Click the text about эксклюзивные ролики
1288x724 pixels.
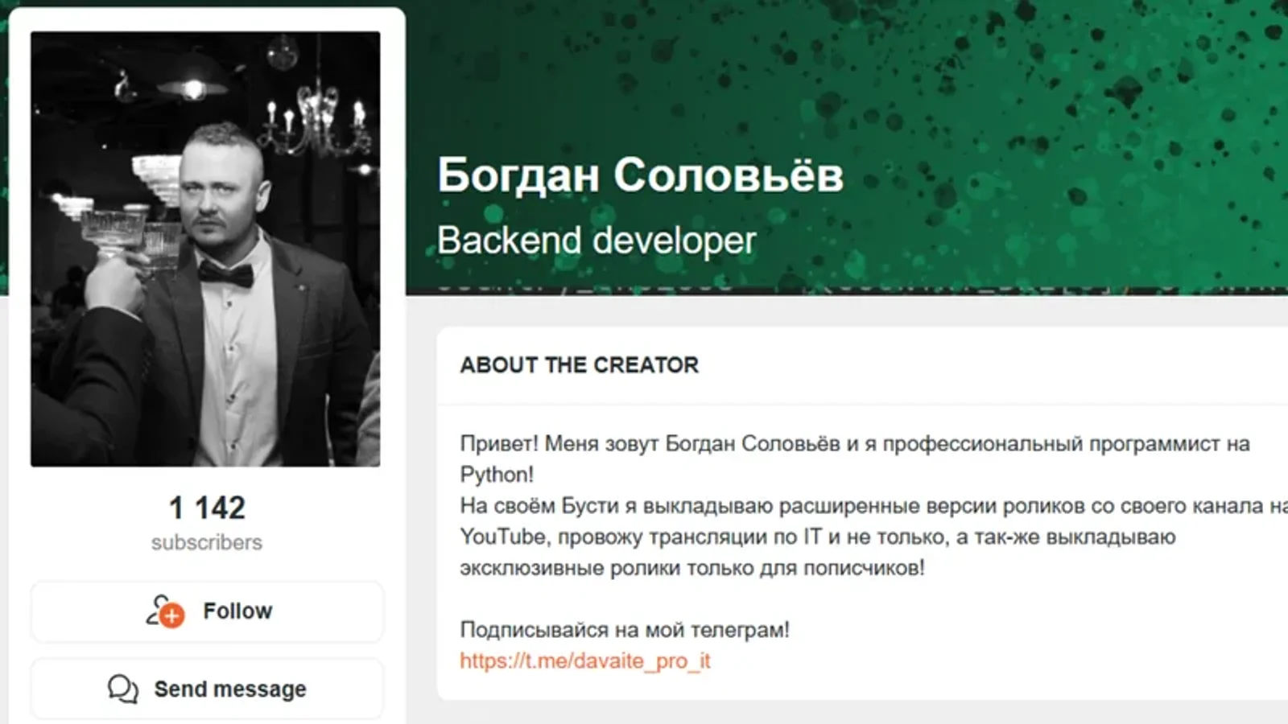pyautogui.click(x=692, y=568)
